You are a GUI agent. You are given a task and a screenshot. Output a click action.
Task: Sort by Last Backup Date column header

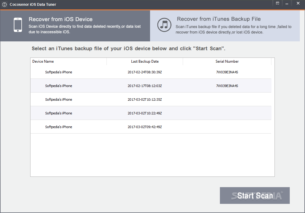click(145, 61)
